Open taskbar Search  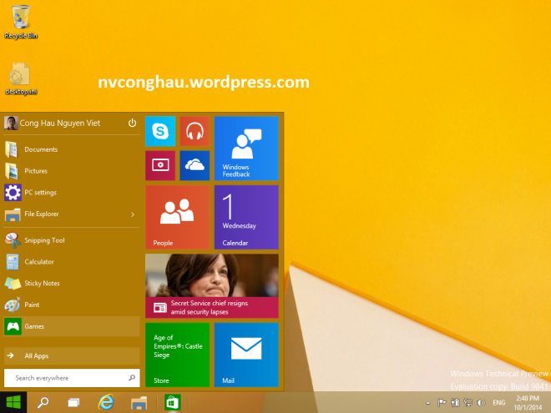(x=43, y=402)
